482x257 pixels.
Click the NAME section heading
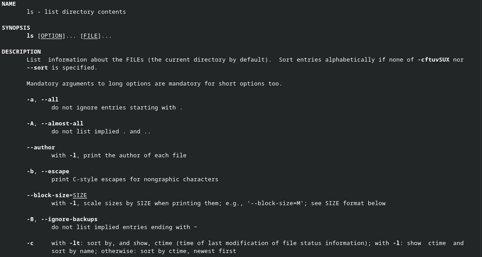[9, 4]
